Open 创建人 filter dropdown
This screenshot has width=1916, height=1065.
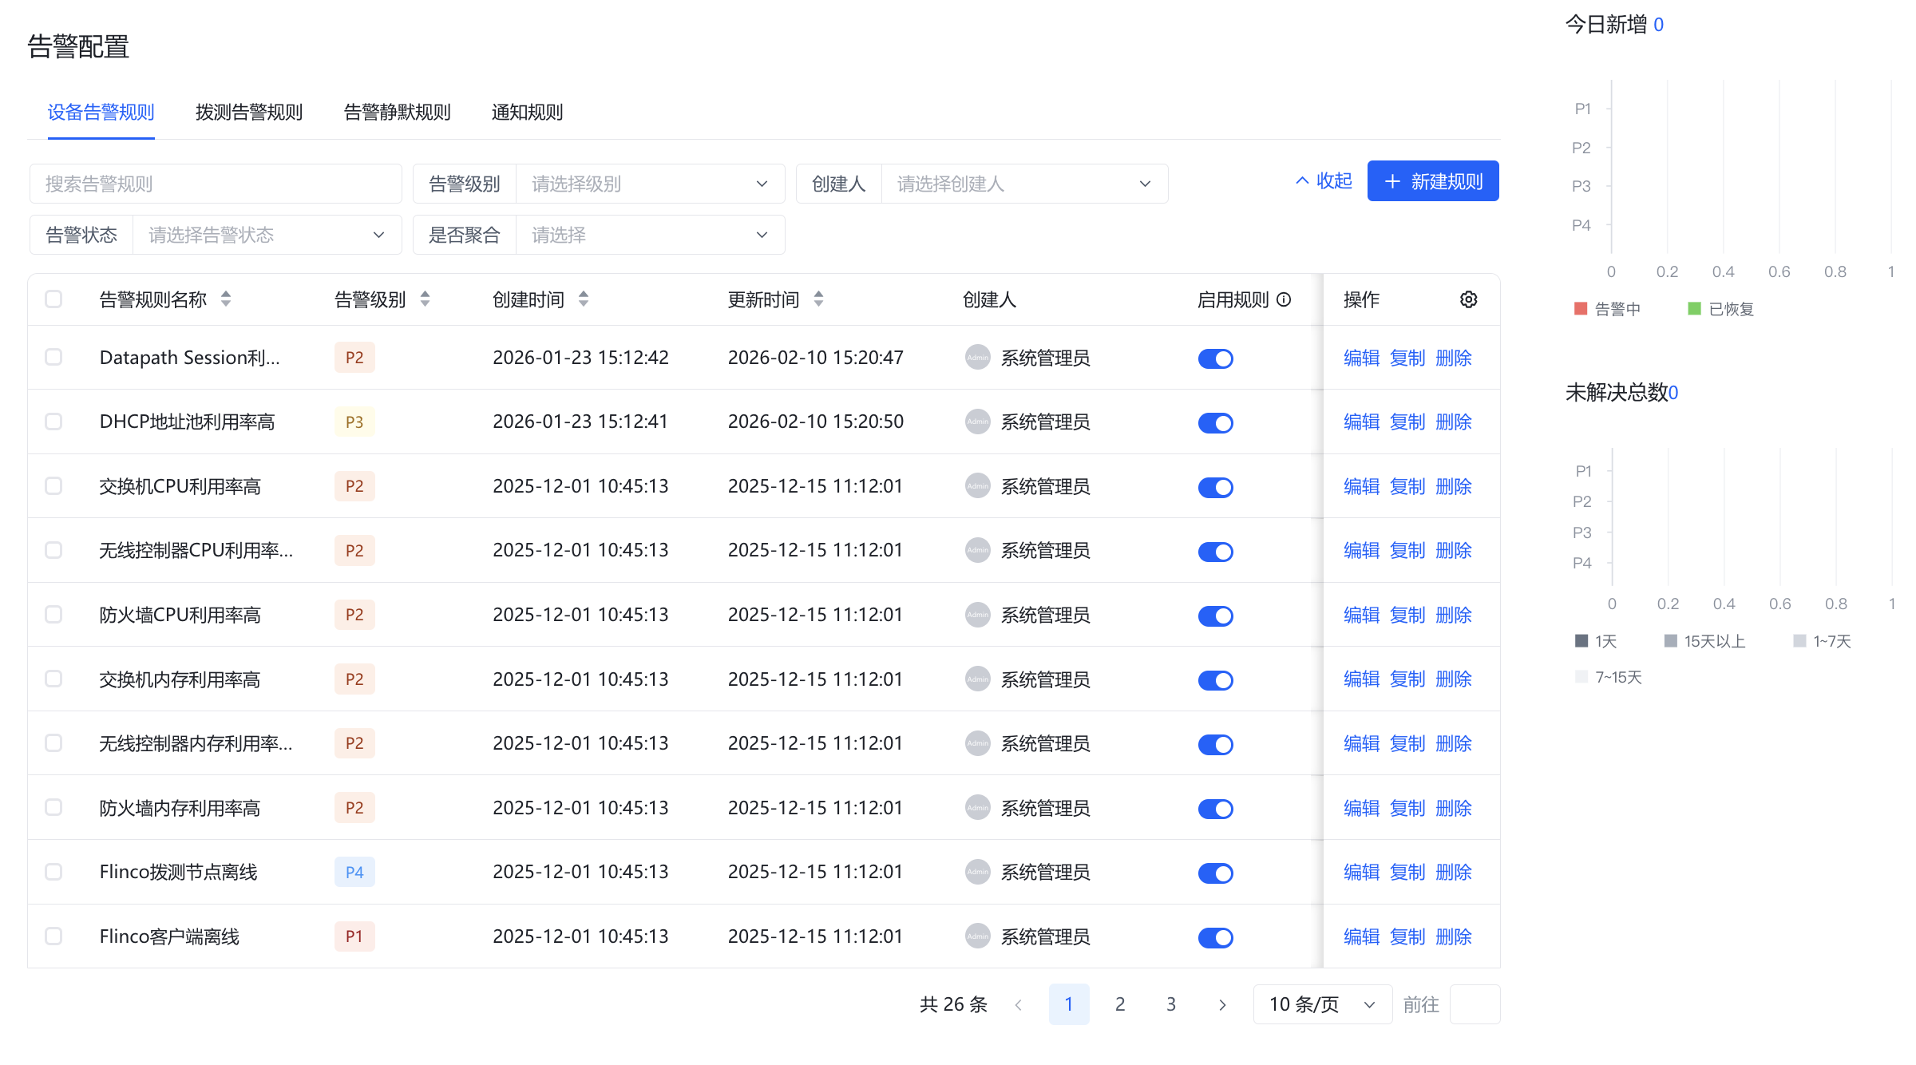click(1023, 184)
